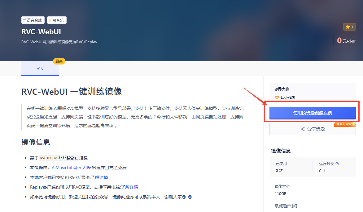Click the 0 元/小时 price text
Viewport: 363px width, 212px height.
click(346, 41)
